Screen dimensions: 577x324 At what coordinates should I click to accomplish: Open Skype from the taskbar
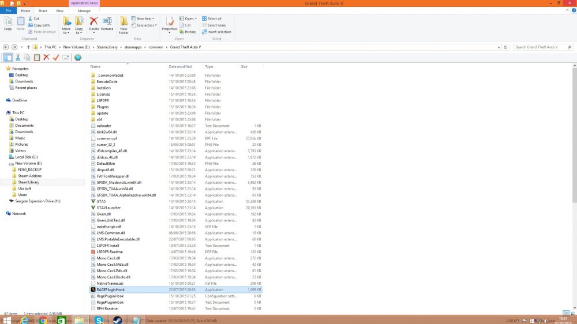[x=99, y=321]
